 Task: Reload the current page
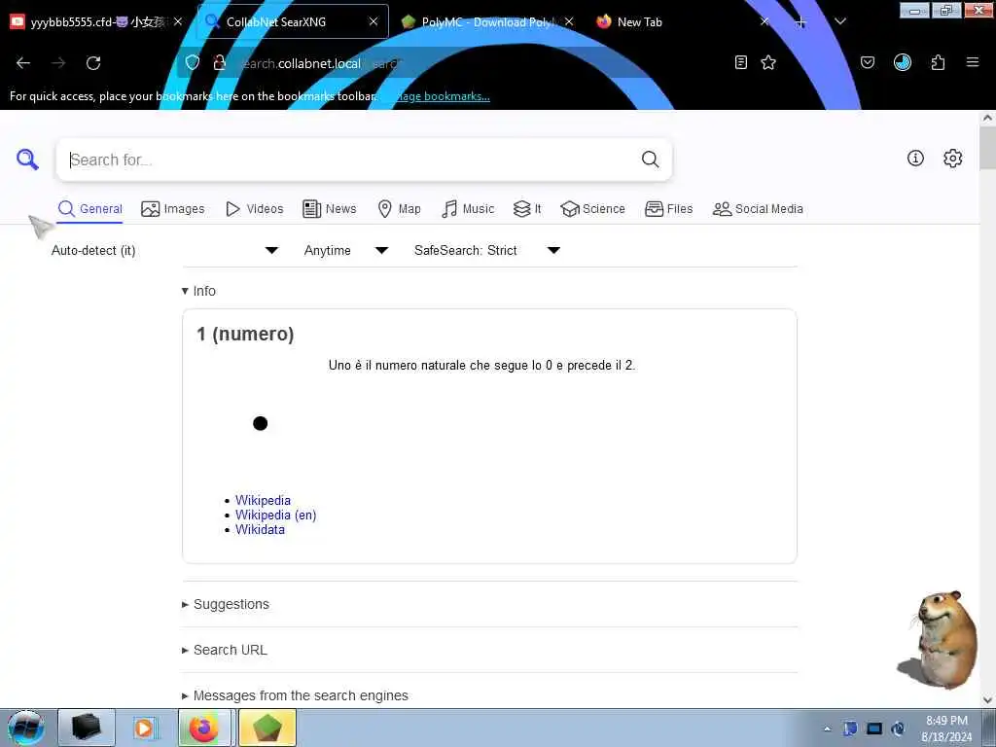click(x=93, y=63)
